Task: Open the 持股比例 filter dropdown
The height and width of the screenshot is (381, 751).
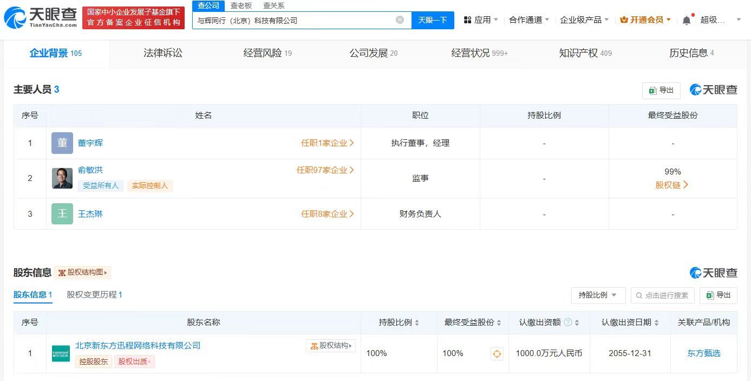Action: 598,295
